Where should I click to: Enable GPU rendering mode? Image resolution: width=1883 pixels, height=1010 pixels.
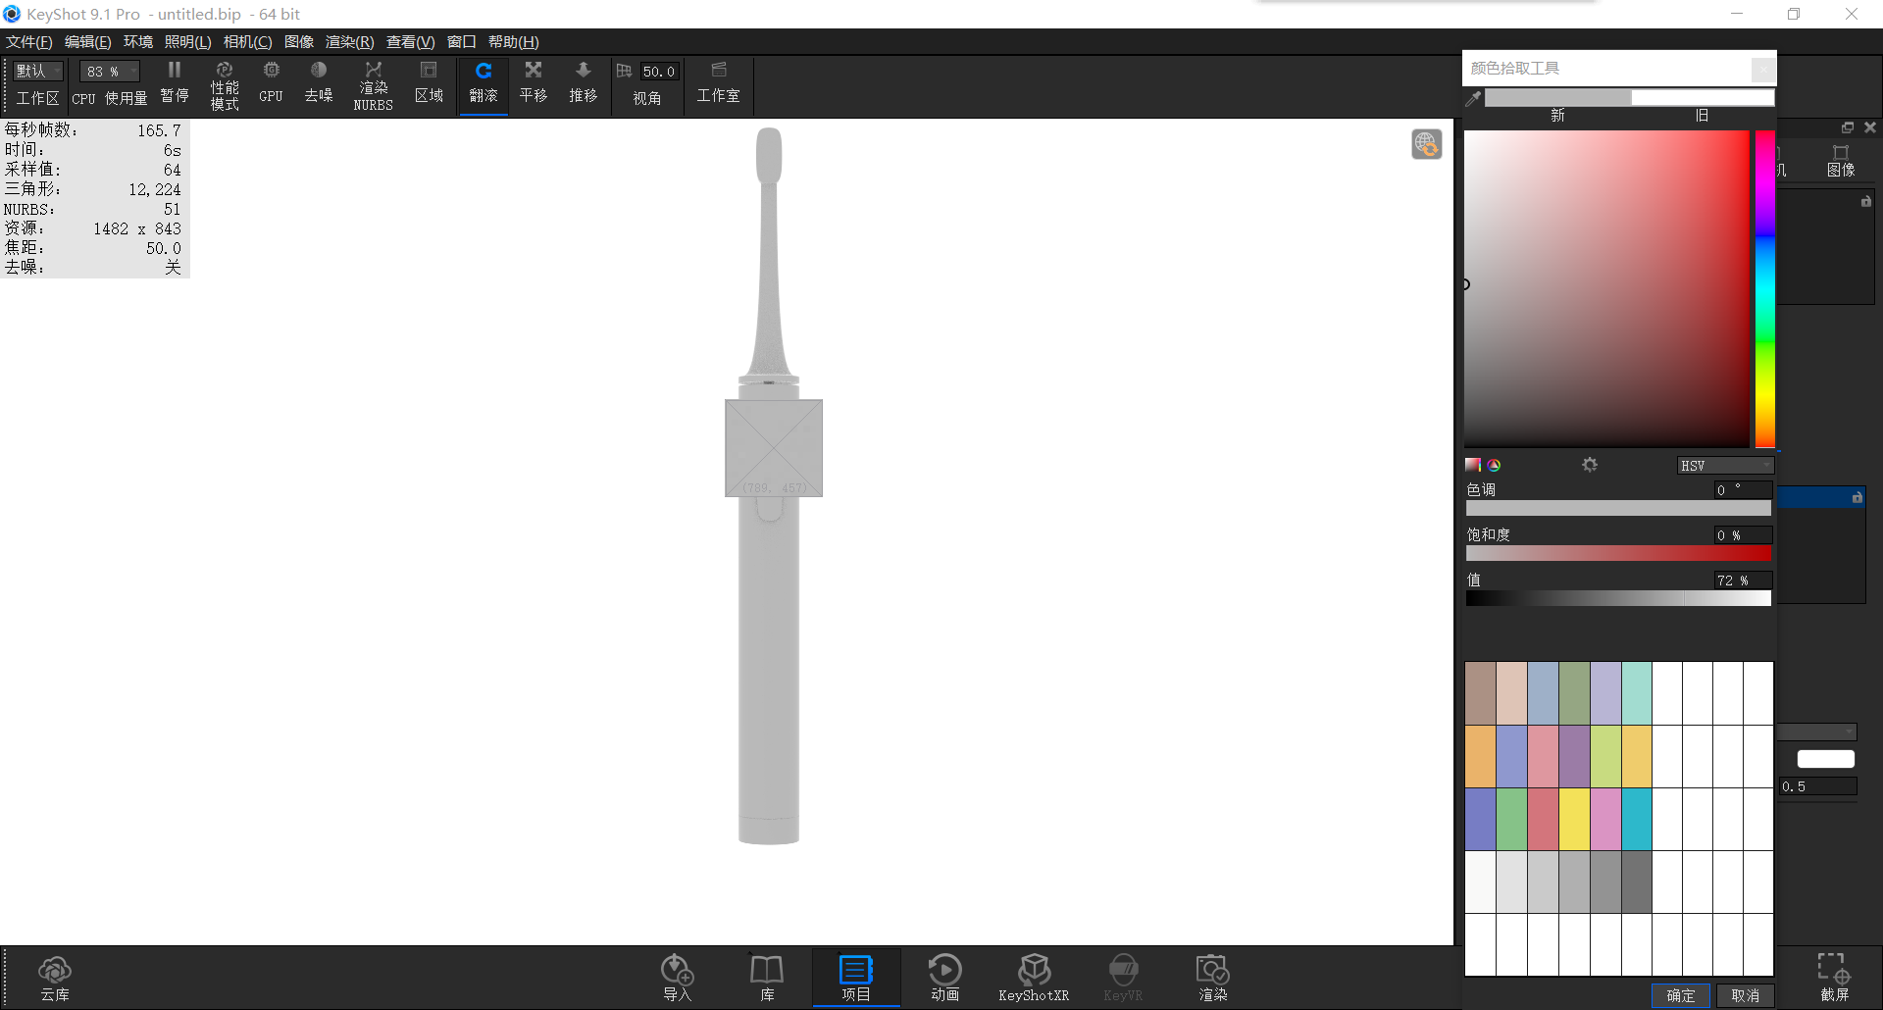[271, 83]
